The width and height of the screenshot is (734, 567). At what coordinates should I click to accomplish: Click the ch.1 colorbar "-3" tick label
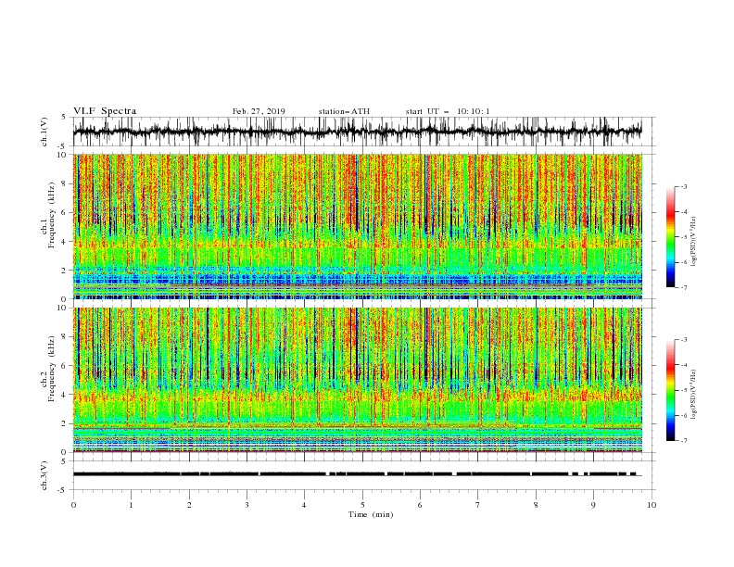[x=684, y=187]
